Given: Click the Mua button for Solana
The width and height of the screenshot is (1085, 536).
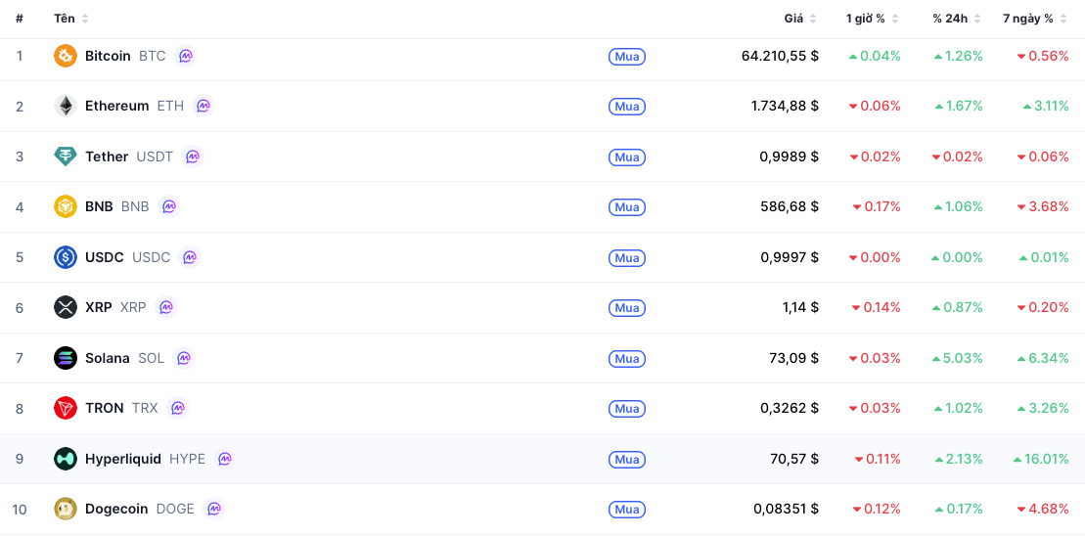Looking at the screenshot, I should (x=627, y=358).
